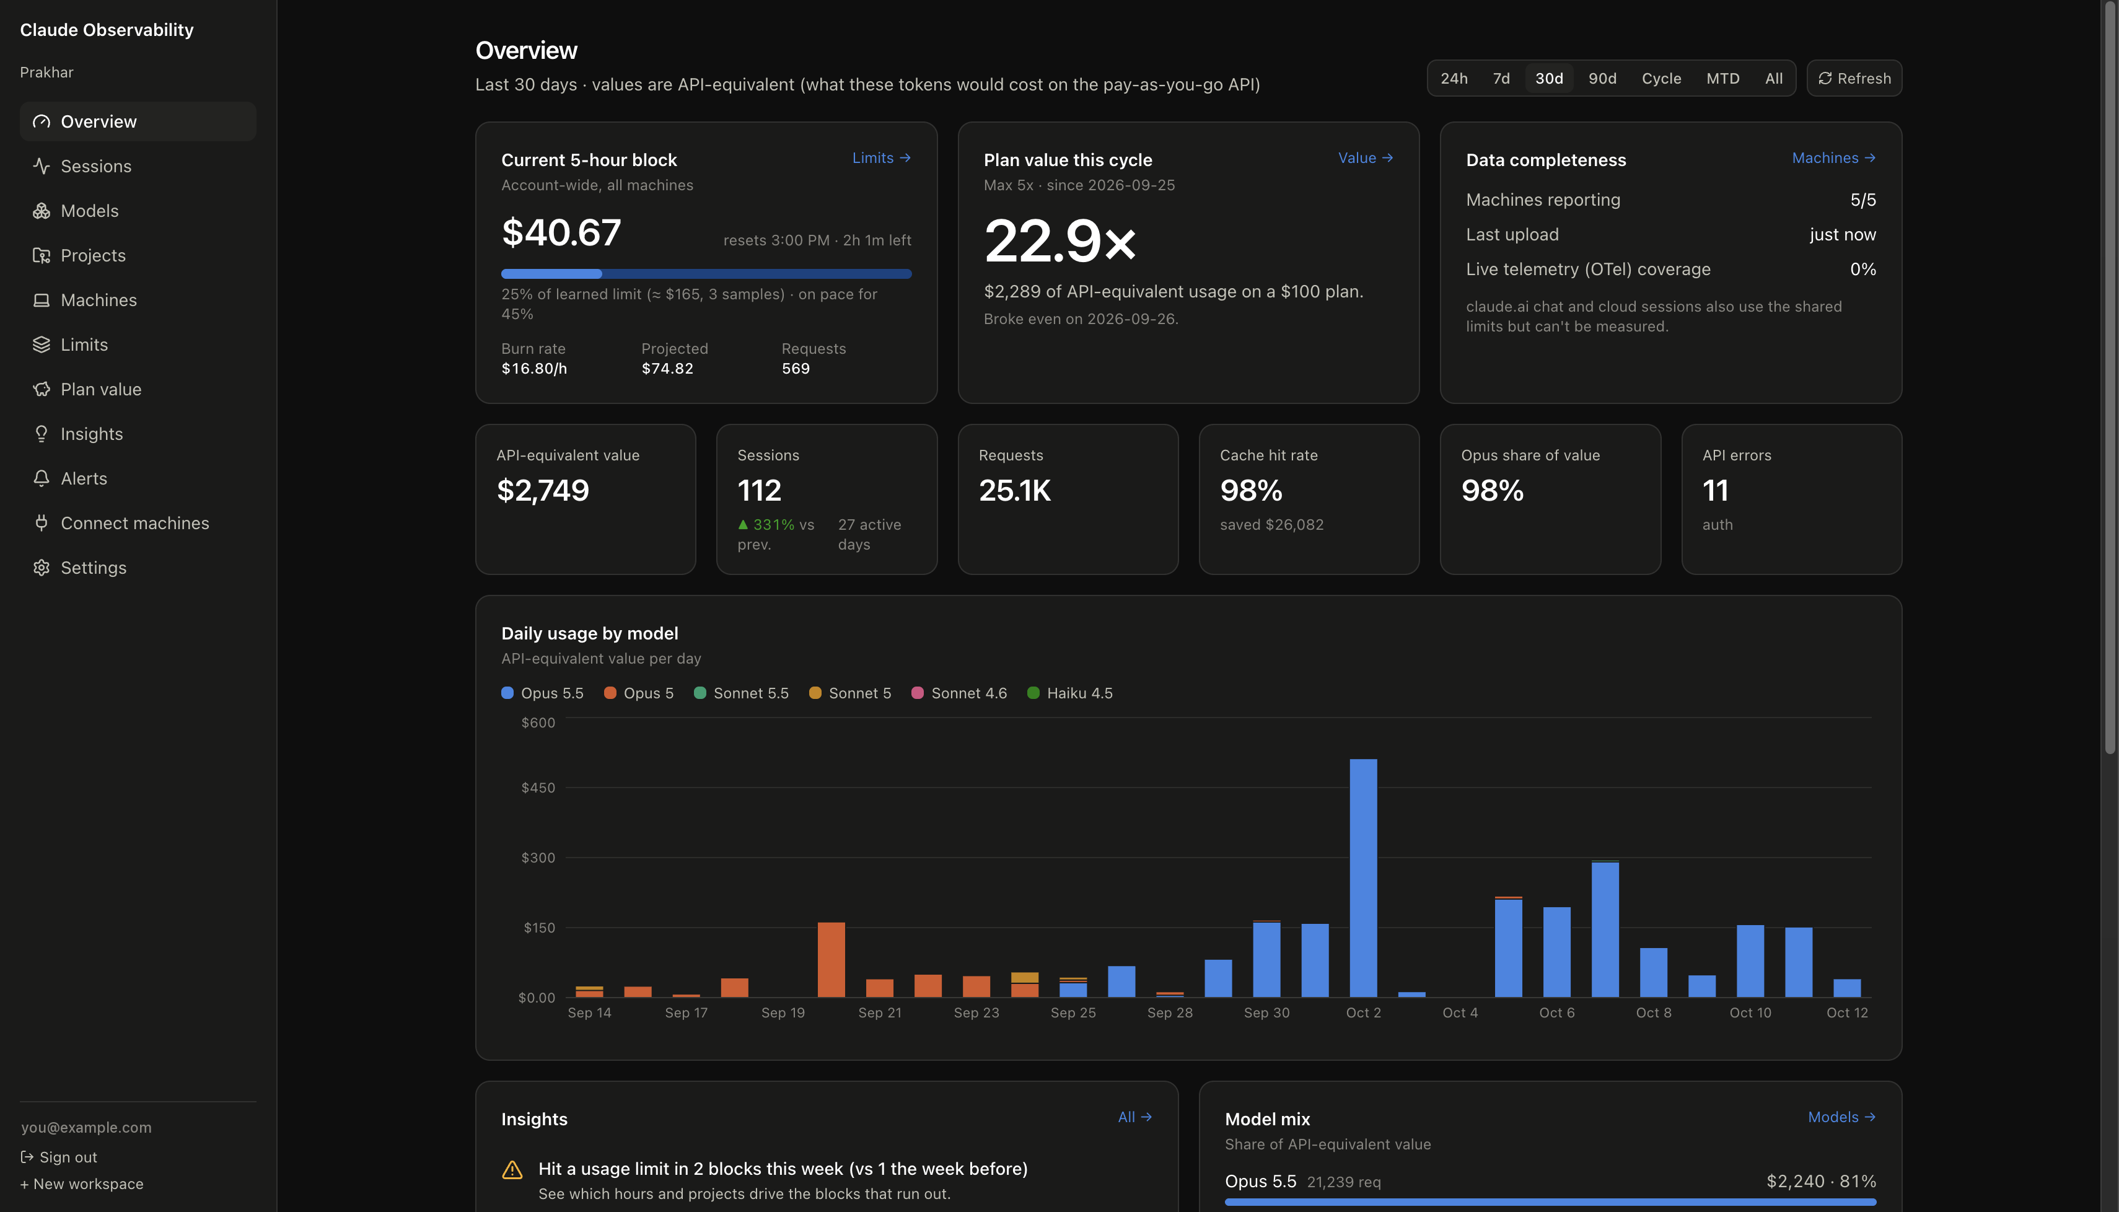The image size is (2119, 1212).
Task: Click the Sessions activity-pulse icon
Action: click(x=41, y=167)
